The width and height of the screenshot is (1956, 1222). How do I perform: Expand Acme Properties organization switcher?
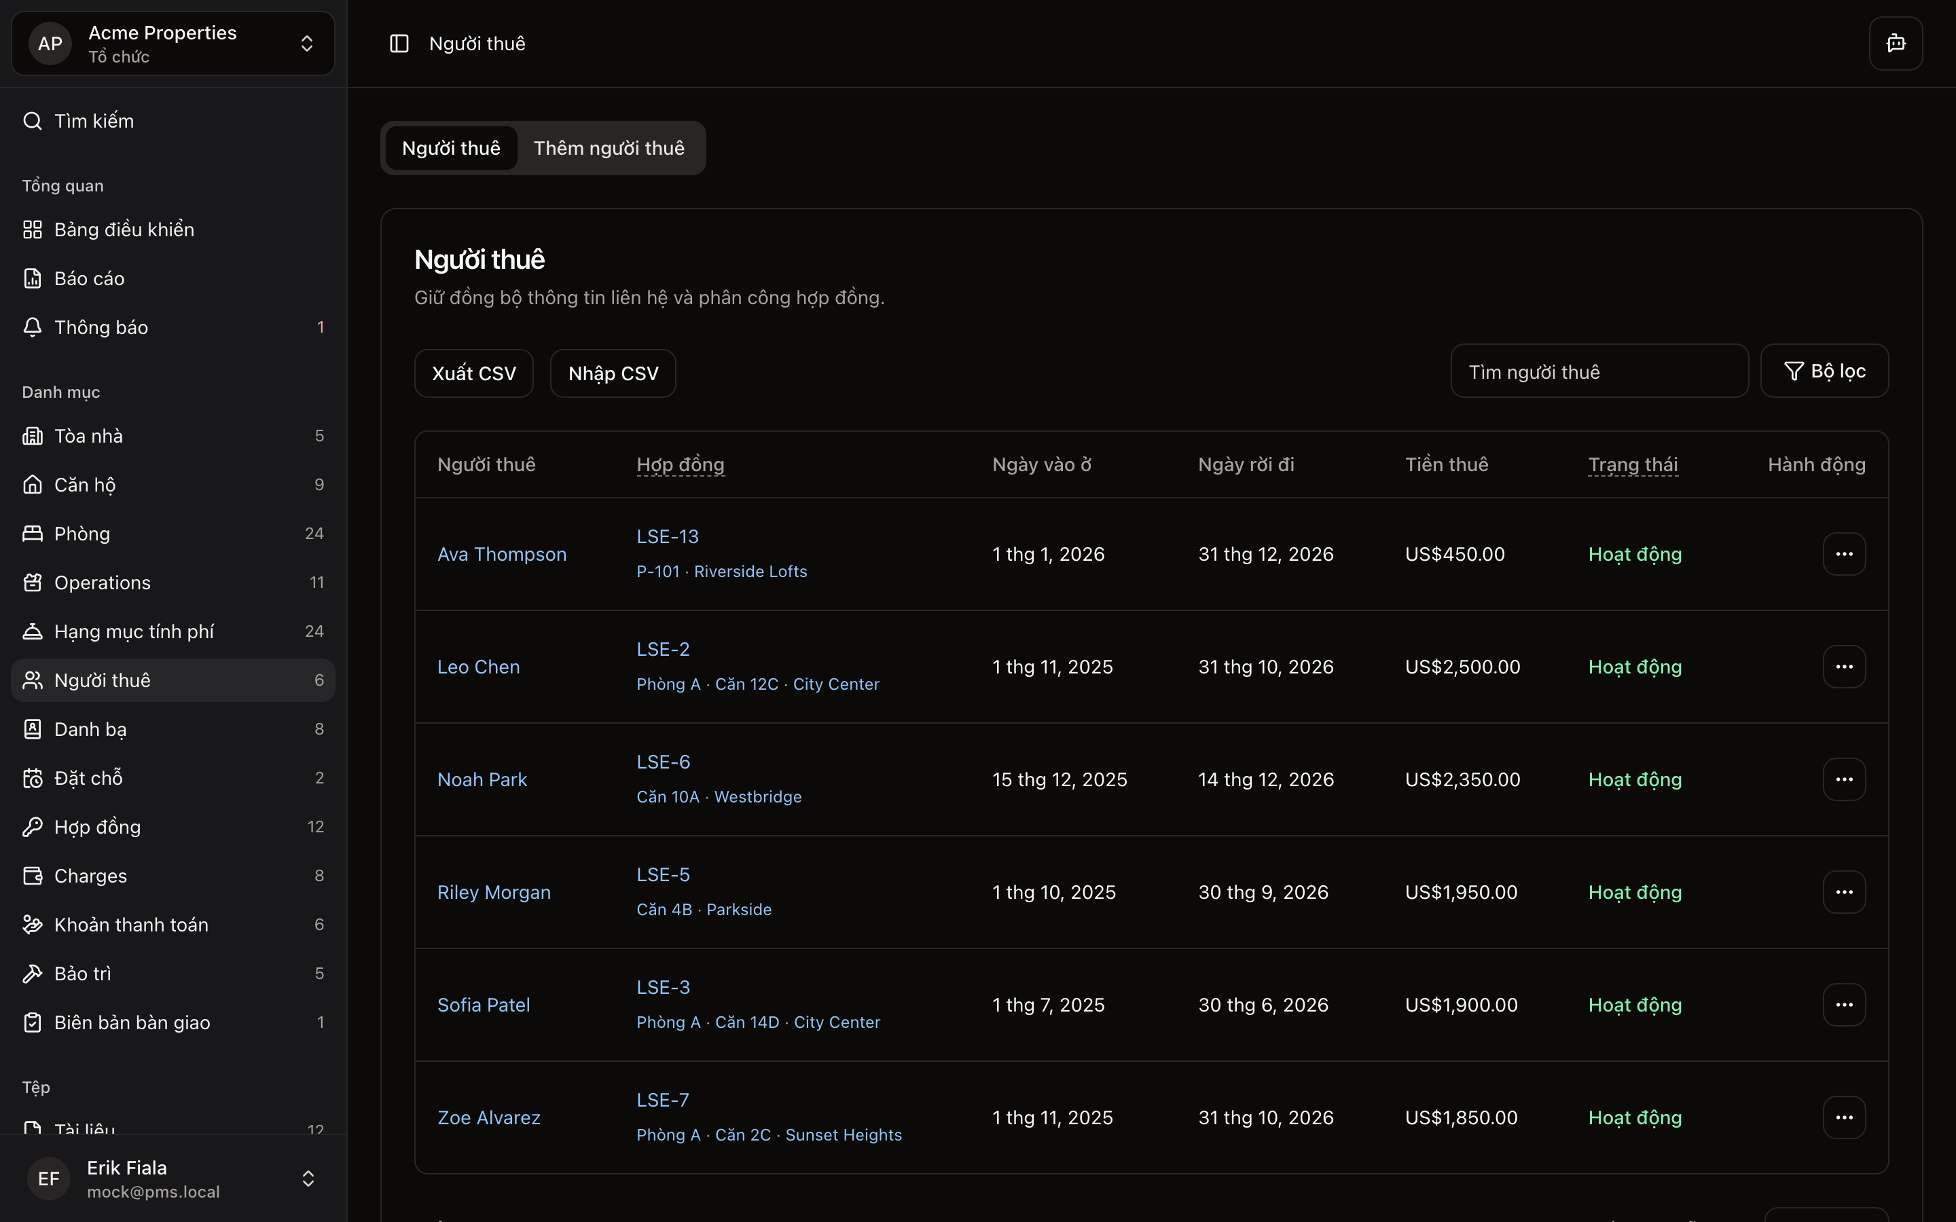[x=306, y=43]
